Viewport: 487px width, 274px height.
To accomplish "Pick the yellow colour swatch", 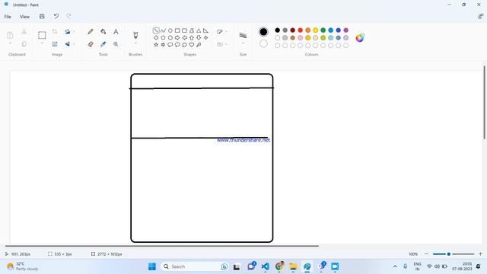I will [316, 30].
